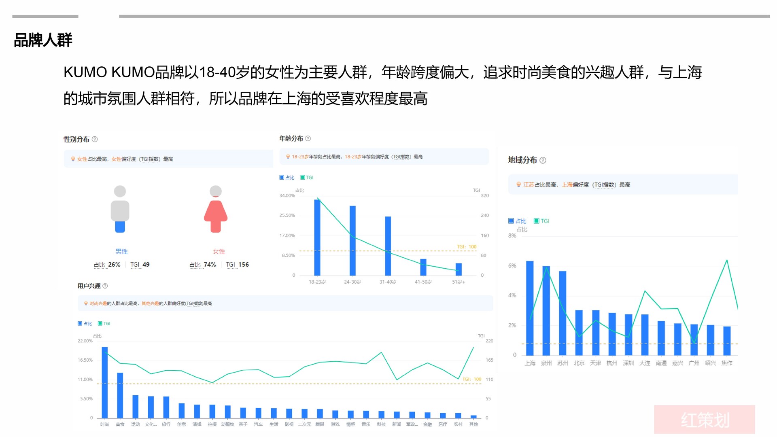The height and width of the screenshot is (437, 777).
Task: Click 时尚兴趣 link in interest banner
Action: [98, 303]
